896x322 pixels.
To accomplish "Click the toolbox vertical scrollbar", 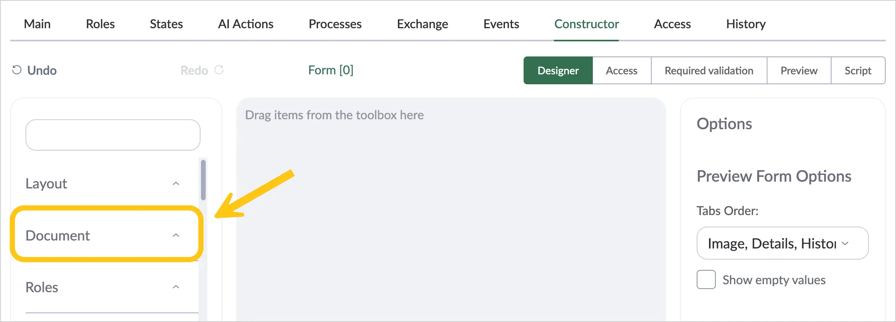I will pos(203,180).
